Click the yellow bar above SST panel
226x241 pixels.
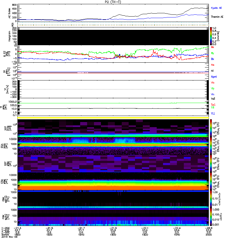[113, 118]
